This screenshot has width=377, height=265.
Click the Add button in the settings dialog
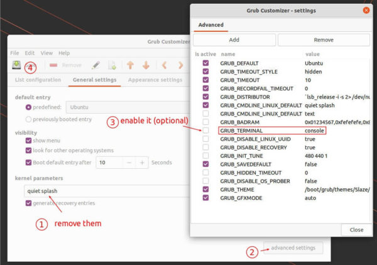234,40
